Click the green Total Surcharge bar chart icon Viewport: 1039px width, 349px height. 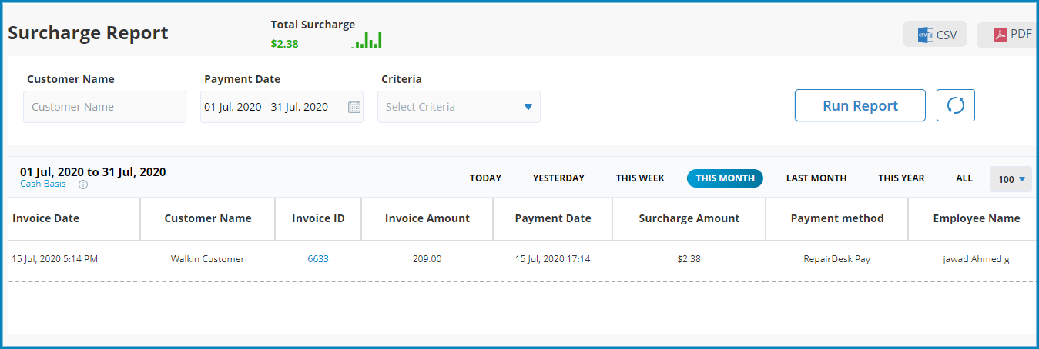click(x=367, y=40)
